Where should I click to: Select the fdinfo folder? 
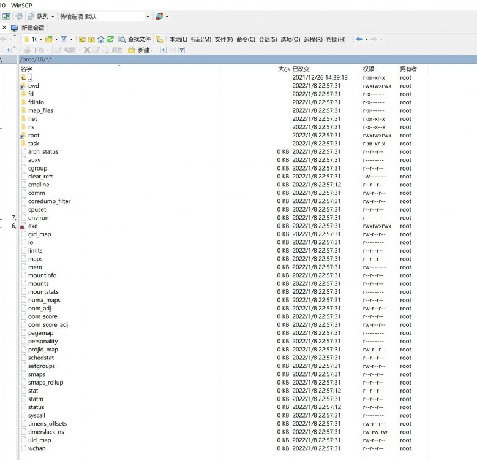[x=36, y=102]
